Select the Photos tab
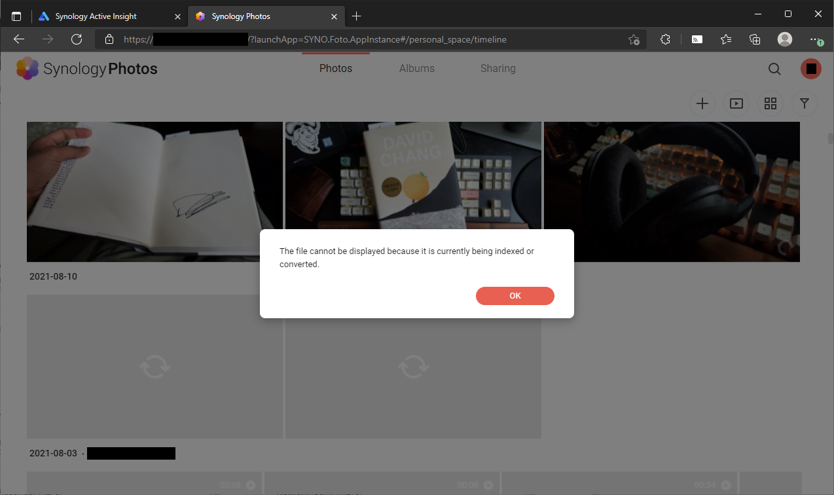Image resolution: width=834 pixels, height=495 pixels. click(335, 68)
